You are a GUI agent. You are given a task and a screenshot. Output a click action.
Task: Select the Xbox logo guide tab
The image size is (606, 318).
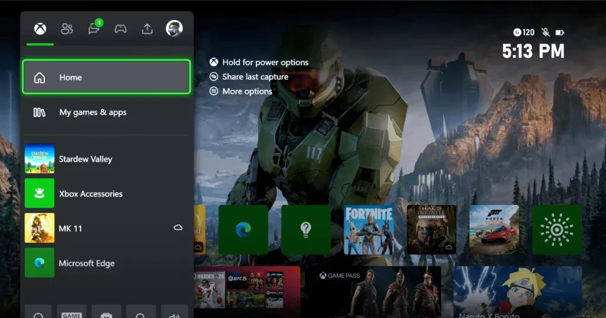[40, 28]
